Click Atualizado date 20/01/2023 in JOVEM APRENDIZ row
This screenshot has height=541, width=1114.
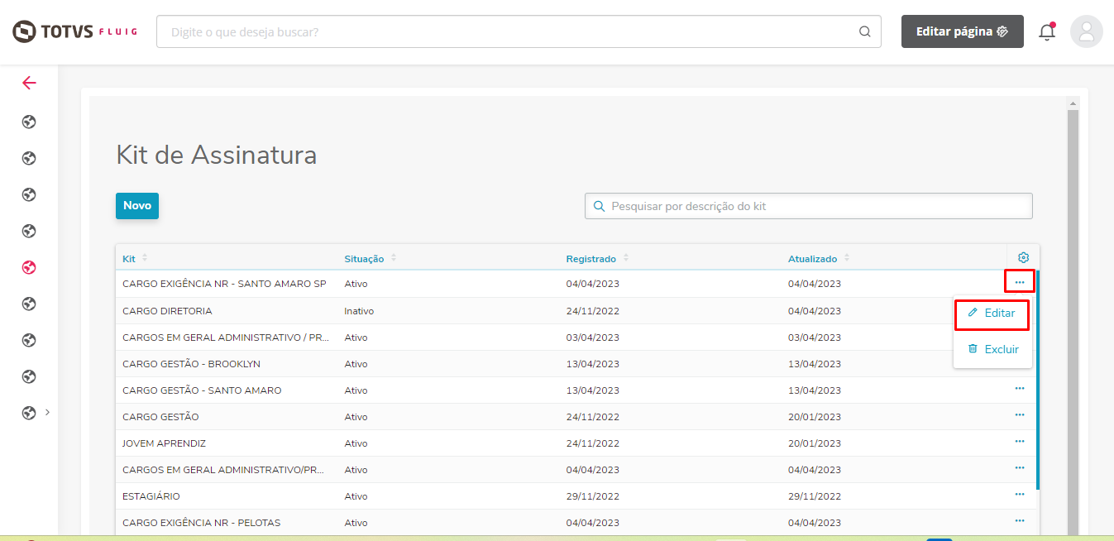point(815,443)
